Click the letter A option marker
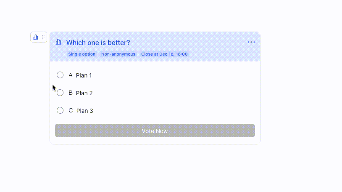The height and width of the screenshot is (192, 342). [x=71, y=75]
